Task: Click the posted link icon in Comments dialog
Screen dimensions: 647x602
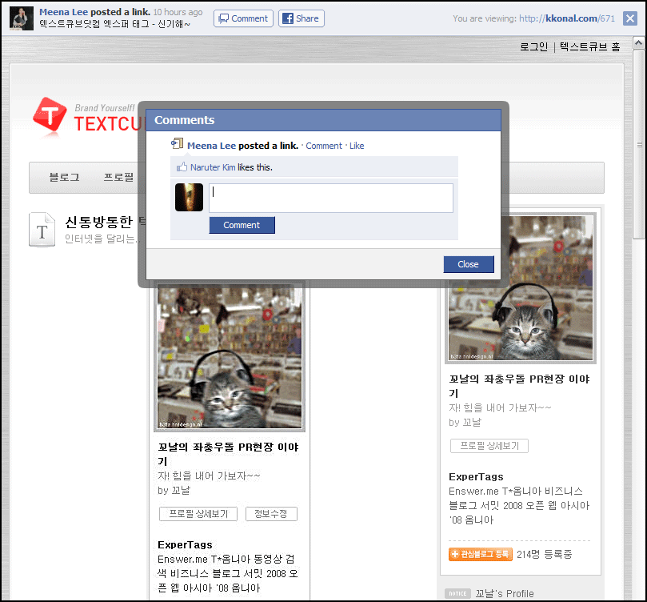Action: pos(177,143)
